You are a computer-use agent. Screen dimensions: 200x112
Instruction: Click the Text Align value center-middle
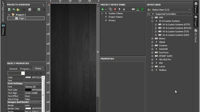31,93
